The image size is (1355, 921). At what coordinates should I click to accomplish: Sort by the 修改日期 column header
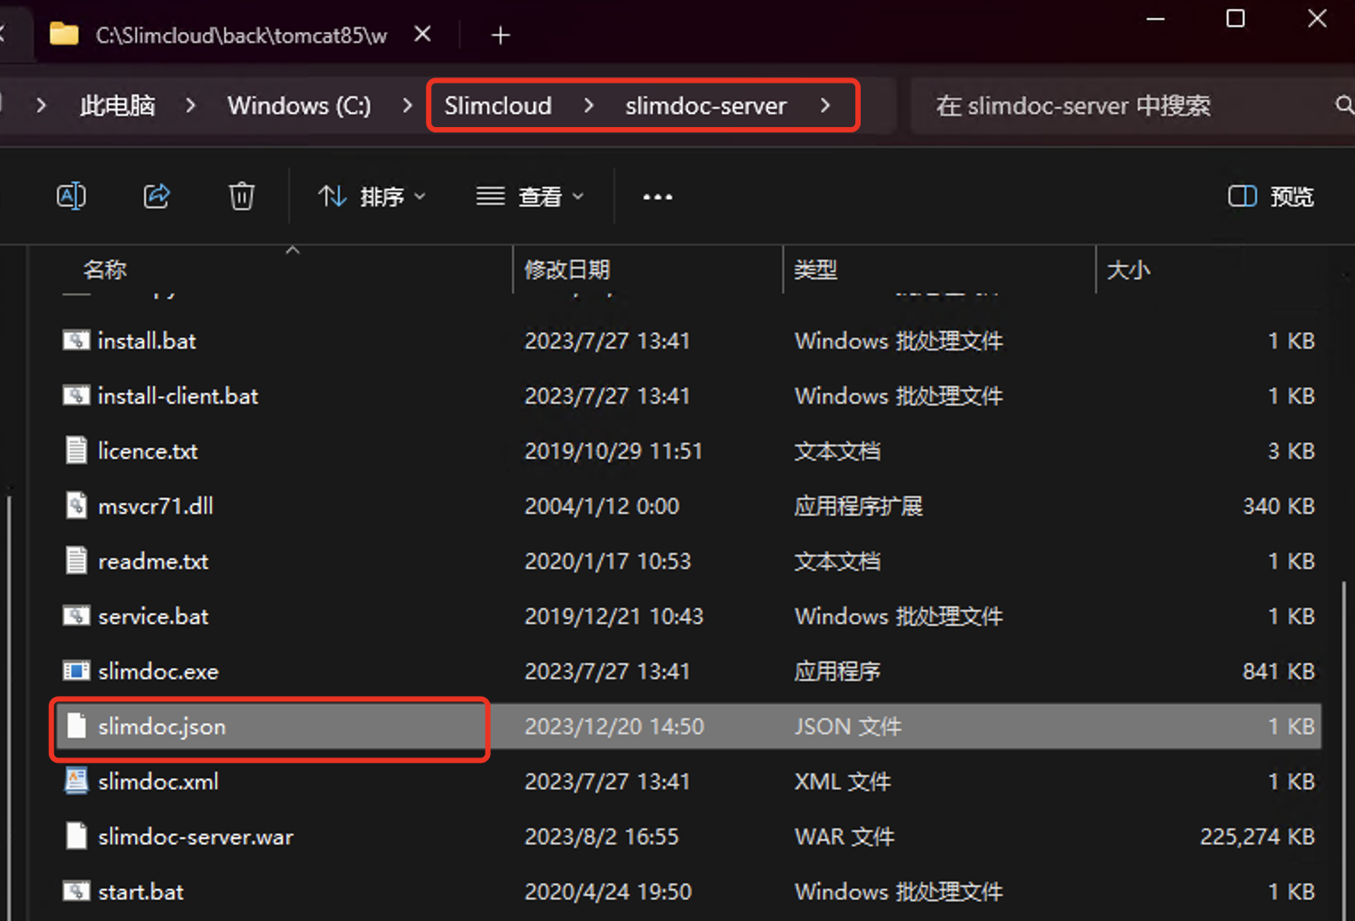[x=567, y=269]
